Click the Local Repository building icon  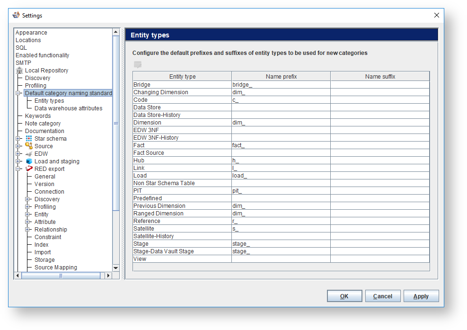[x=19, y=71]
